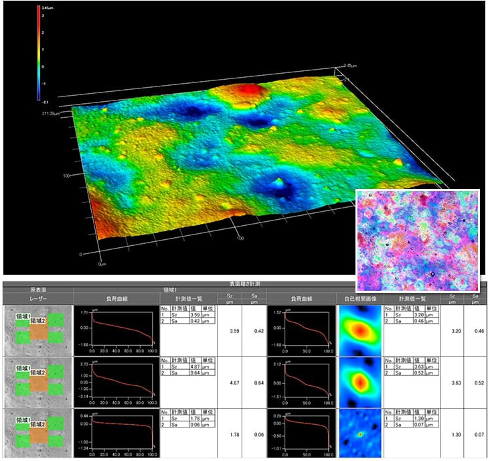This screenshot has width=490, height=461.
Task: Select the 原表面 header cell
Action: 37,289
